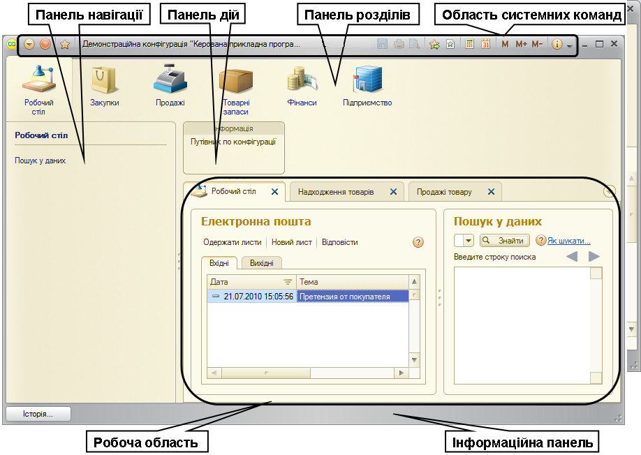Select the Вихідні mail tab
This screenshot has width=641, height=455.
[x=262, y=263]
